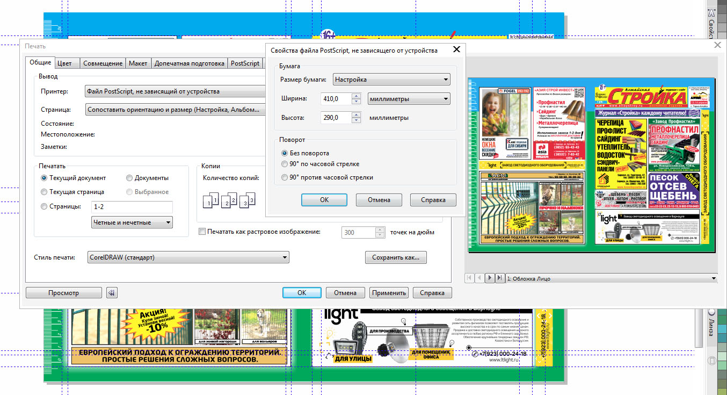This screenshot has height=395, width=727.
Task: Click Отмена in the PostScript properties dialog
Action: tap(379, 200)
